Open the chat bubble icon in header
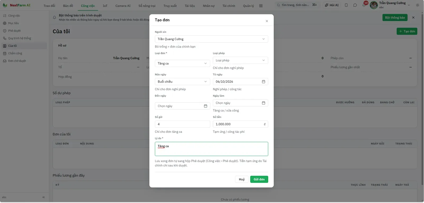 (x=355, y=5)
